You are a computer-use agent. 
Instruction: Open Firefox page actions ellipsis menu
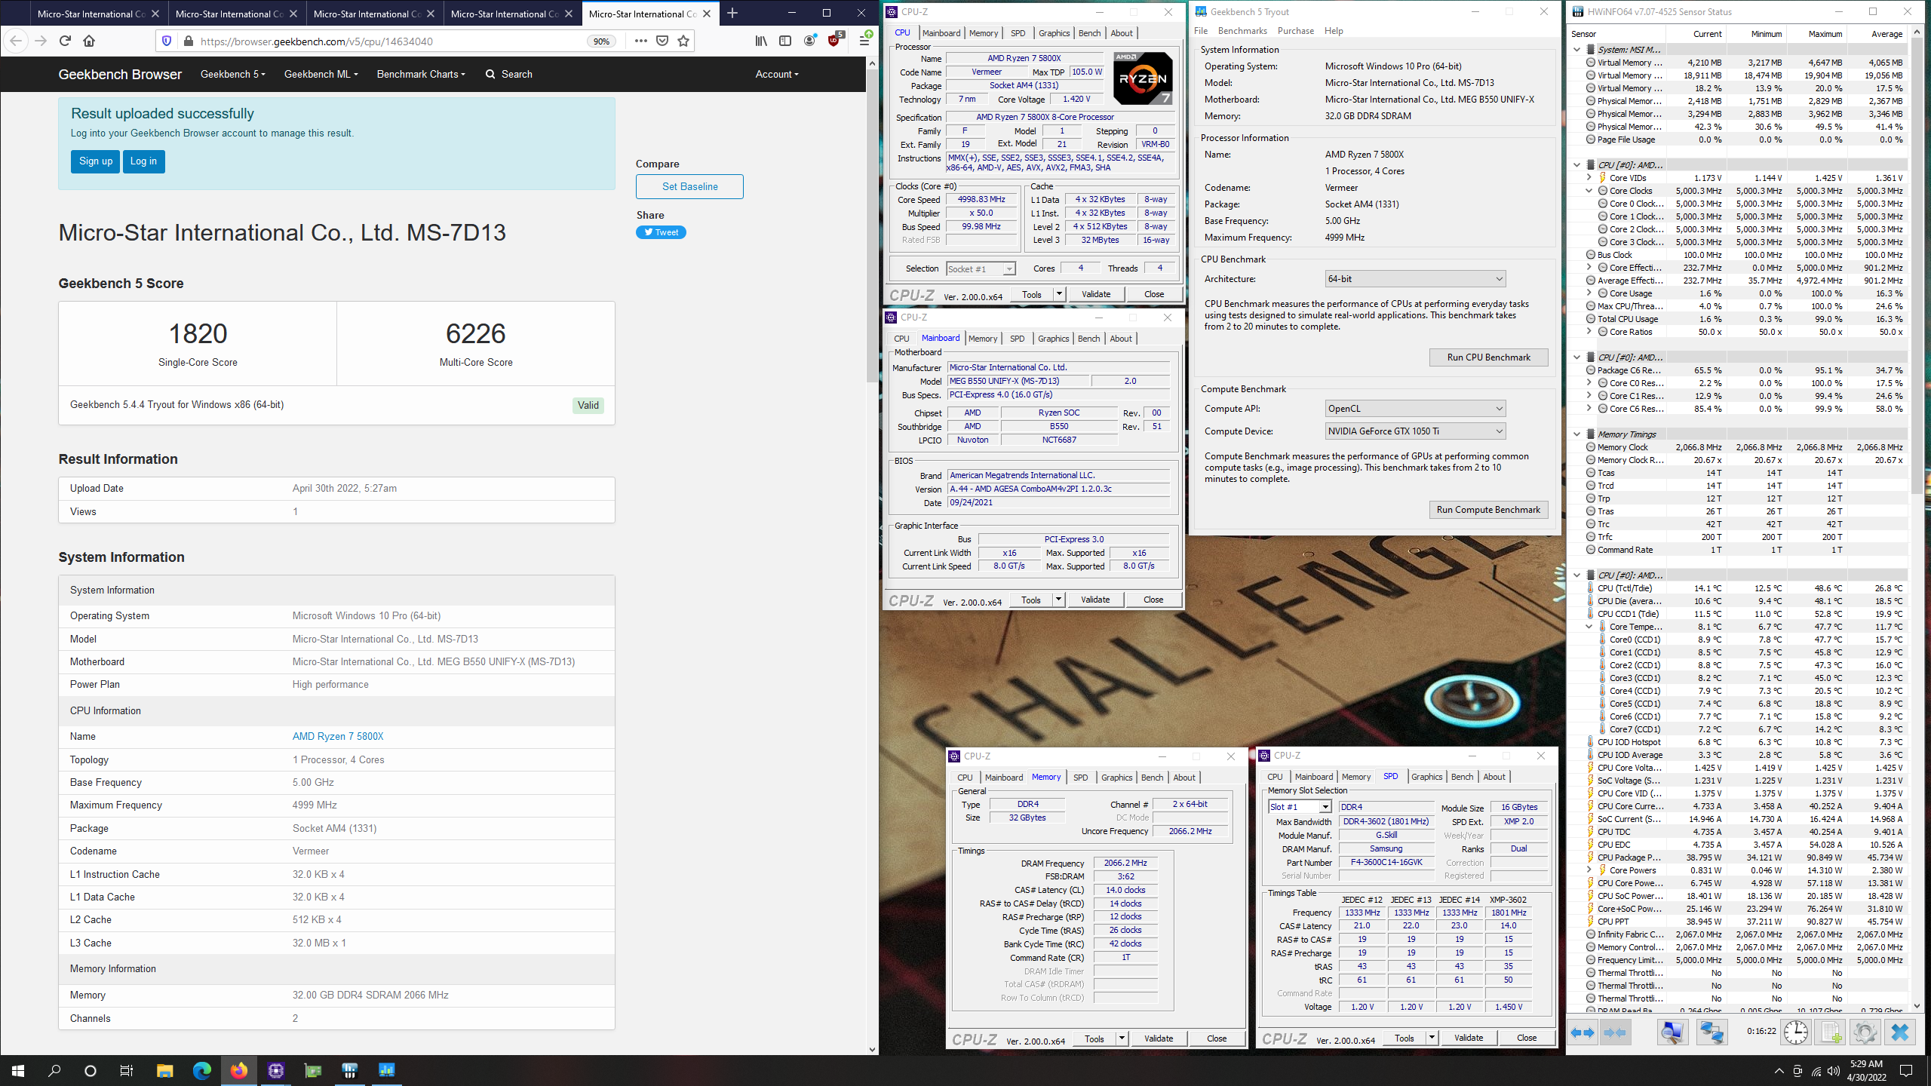(641, 41)
